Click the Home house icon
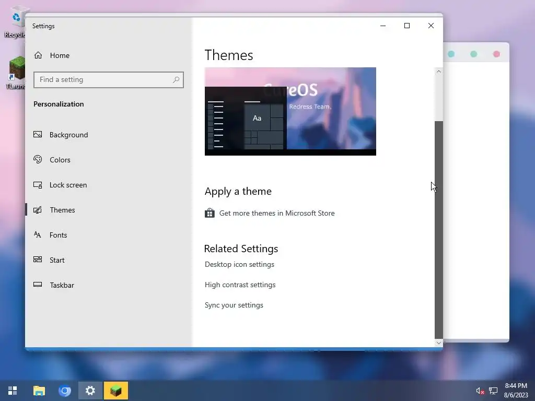This screenshot has height=401, width=535. coord(38,55)
